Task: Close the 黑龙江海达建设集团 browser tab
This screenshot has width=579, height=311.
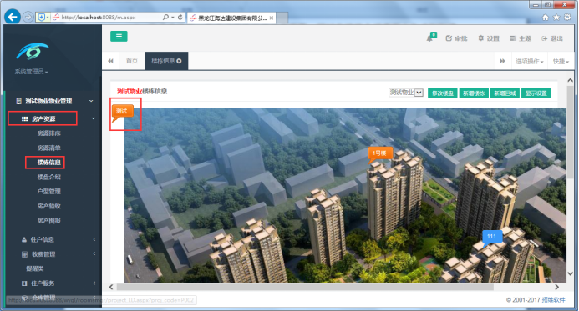Action: click(x=272, y=18)
